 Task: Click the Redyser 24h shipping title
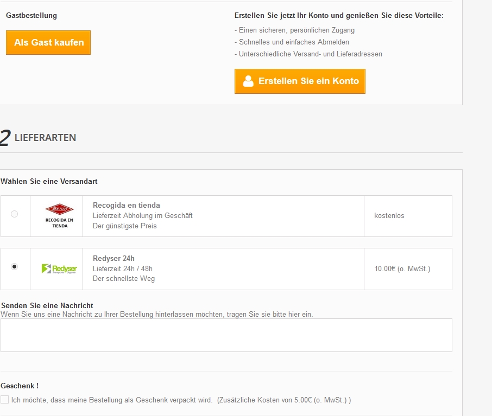click(x=113, y=258)
